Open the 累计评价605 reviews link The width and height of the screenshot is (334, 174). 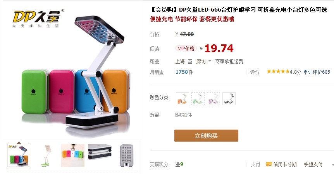pyautogui.click(x=317, y=72)
